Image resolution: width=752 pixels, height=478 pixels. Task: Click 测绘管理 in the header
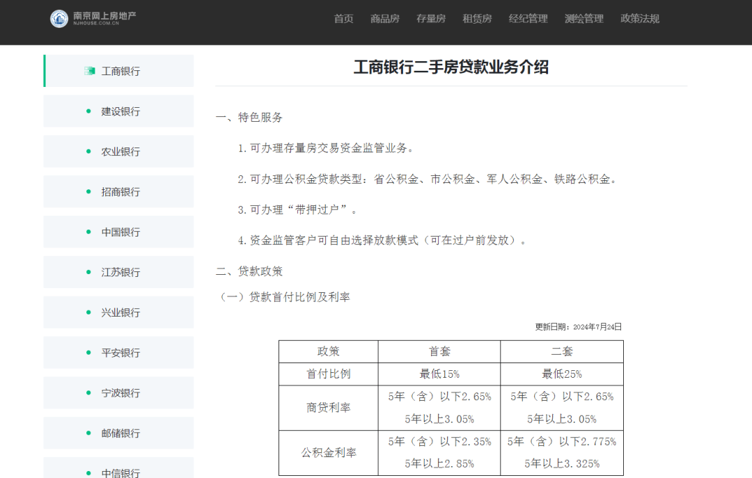(583, 19)
